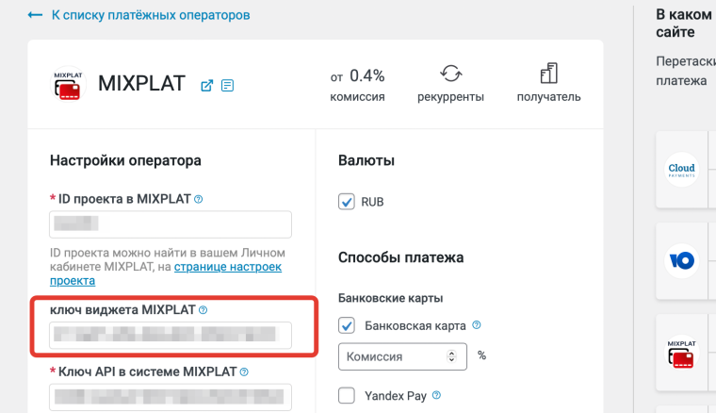
Task: Open help icon next to Банковская карта
Action: [x=476, y=325]
